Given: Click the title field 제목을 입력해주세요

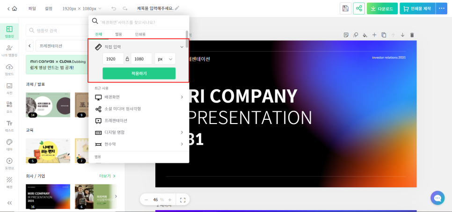Looking at the screenshot, I should (x=155, y=8).
